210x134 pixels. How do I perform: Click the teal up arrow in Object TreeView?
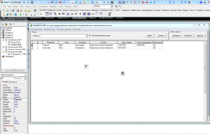point(10,24)
